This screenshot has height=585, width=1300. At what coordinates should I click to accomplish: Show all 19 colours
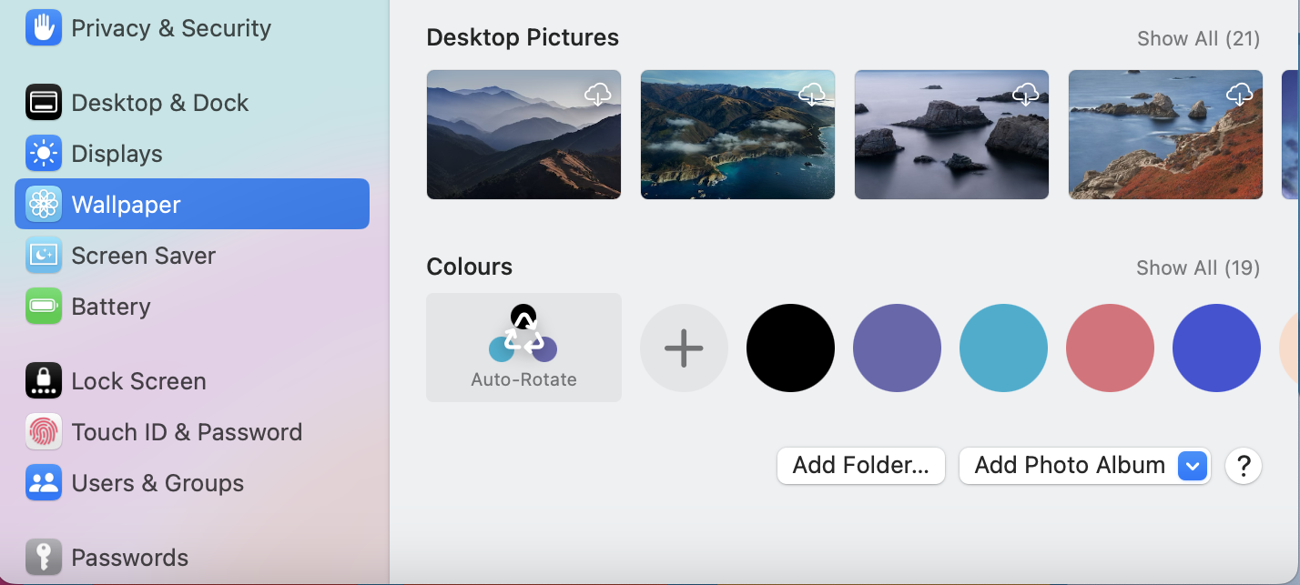click(x=1198, y=267)
